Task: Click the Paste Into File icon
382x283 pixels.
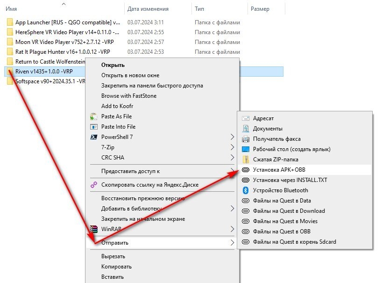Action: click(94, 127)
